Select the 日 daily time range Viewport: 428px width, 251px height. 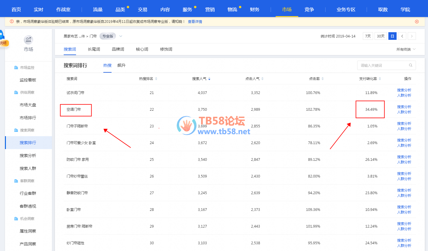pyautogui.click(x=392, y=36)
